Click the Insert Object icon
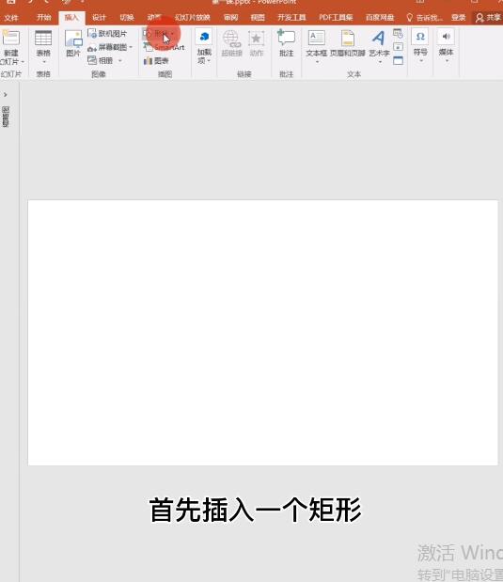 click(x=398, y=60)
